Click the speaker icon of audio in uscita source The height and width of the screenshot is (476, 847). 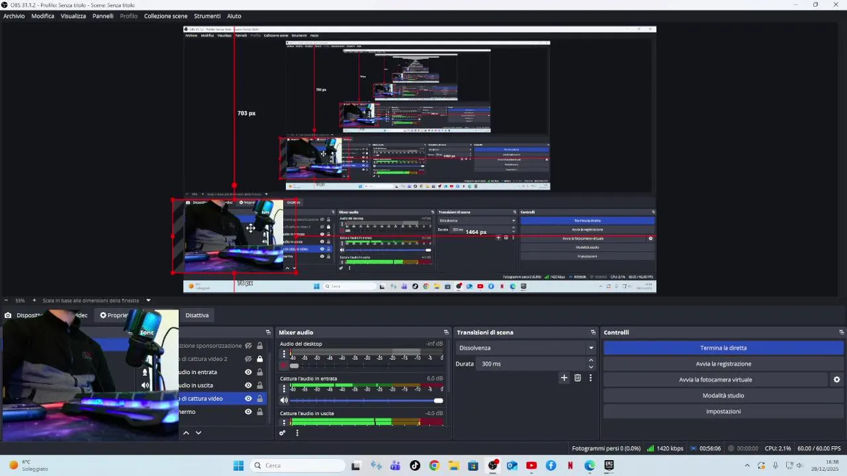click(145, 385)
